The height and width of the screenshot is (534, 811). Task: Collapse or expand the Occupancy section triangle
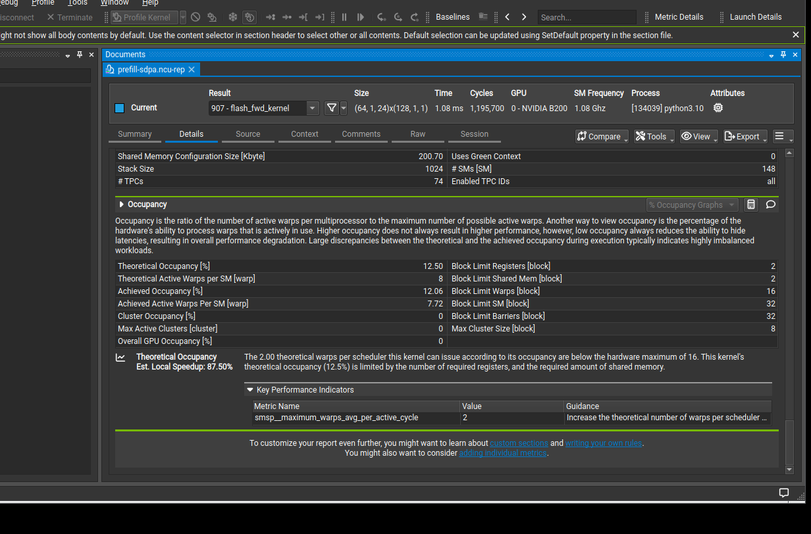point(121,205)
